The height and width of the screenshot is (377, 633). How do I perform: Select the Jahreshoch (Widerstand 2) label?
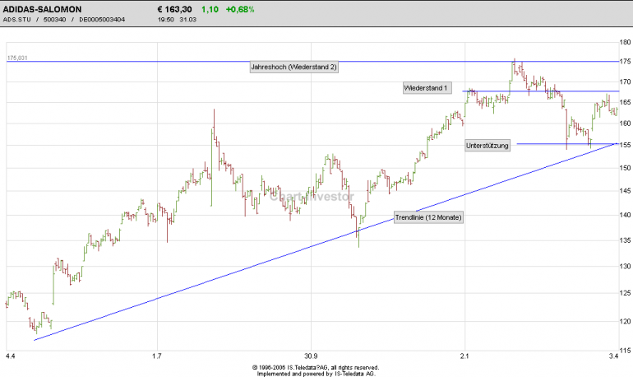[294, 67]
